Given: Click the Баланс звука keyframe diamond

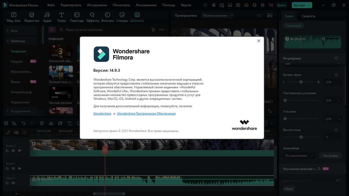Looking at the screenshot, I should point(336,75).
